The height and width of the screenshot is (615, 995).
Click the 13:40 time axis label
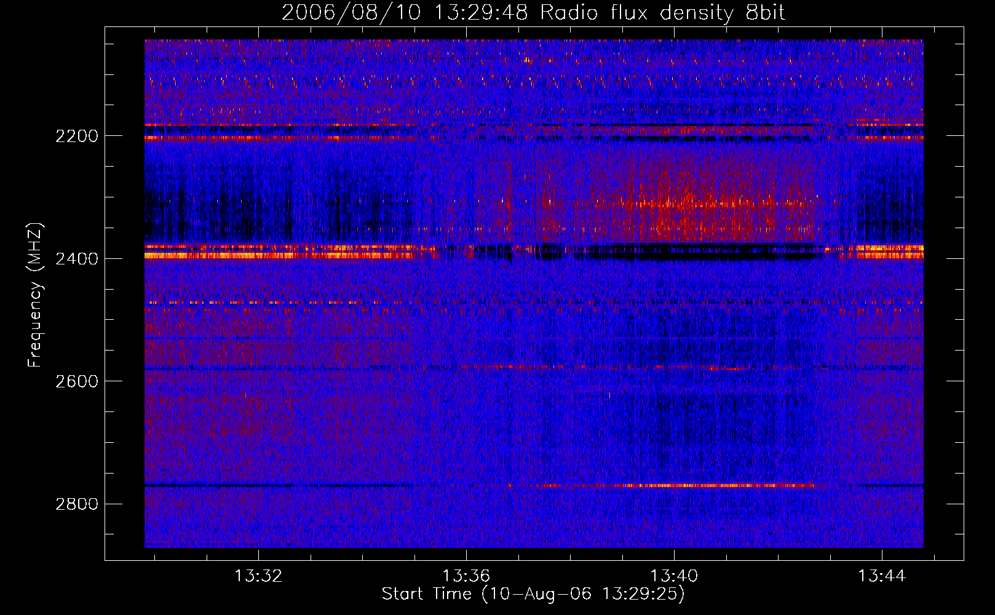(x=674, y=576)
